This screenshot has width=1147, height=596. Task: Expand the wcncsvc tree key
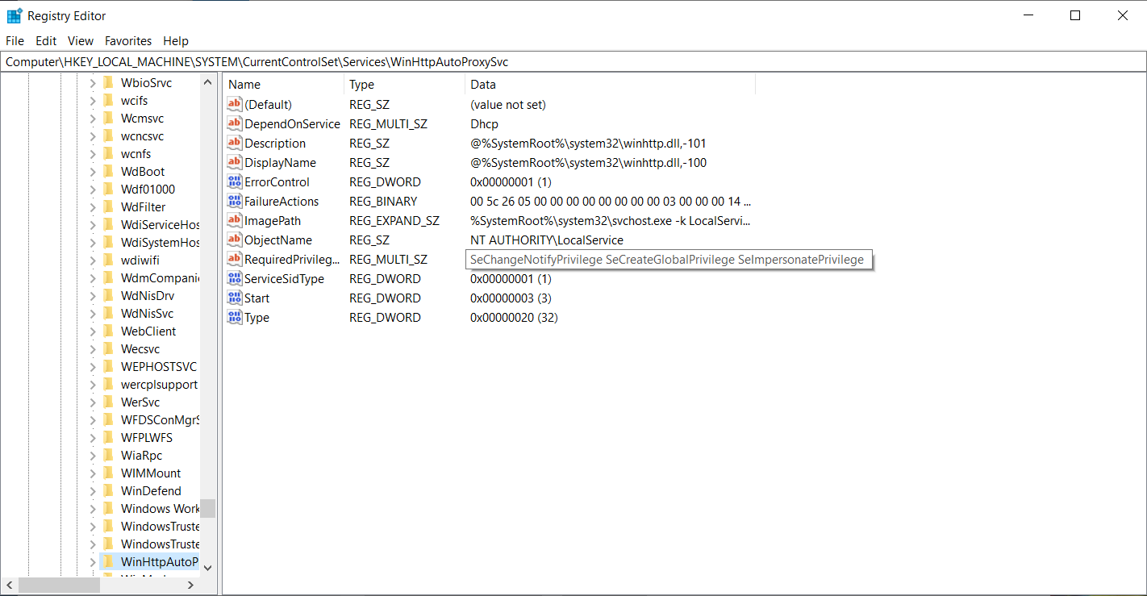coord(92,135)
